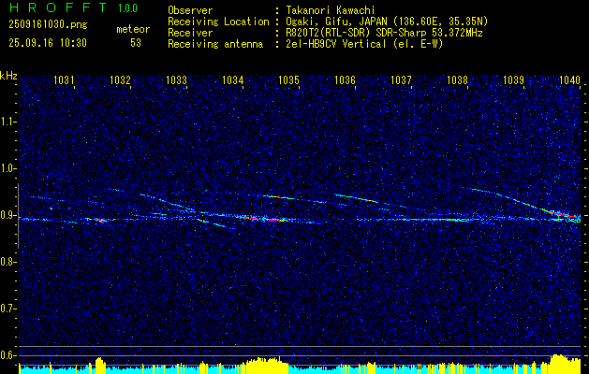The image size is (589, 374).
Task: Click the 1.1 kHz frequency label
Action: point(7,122)
